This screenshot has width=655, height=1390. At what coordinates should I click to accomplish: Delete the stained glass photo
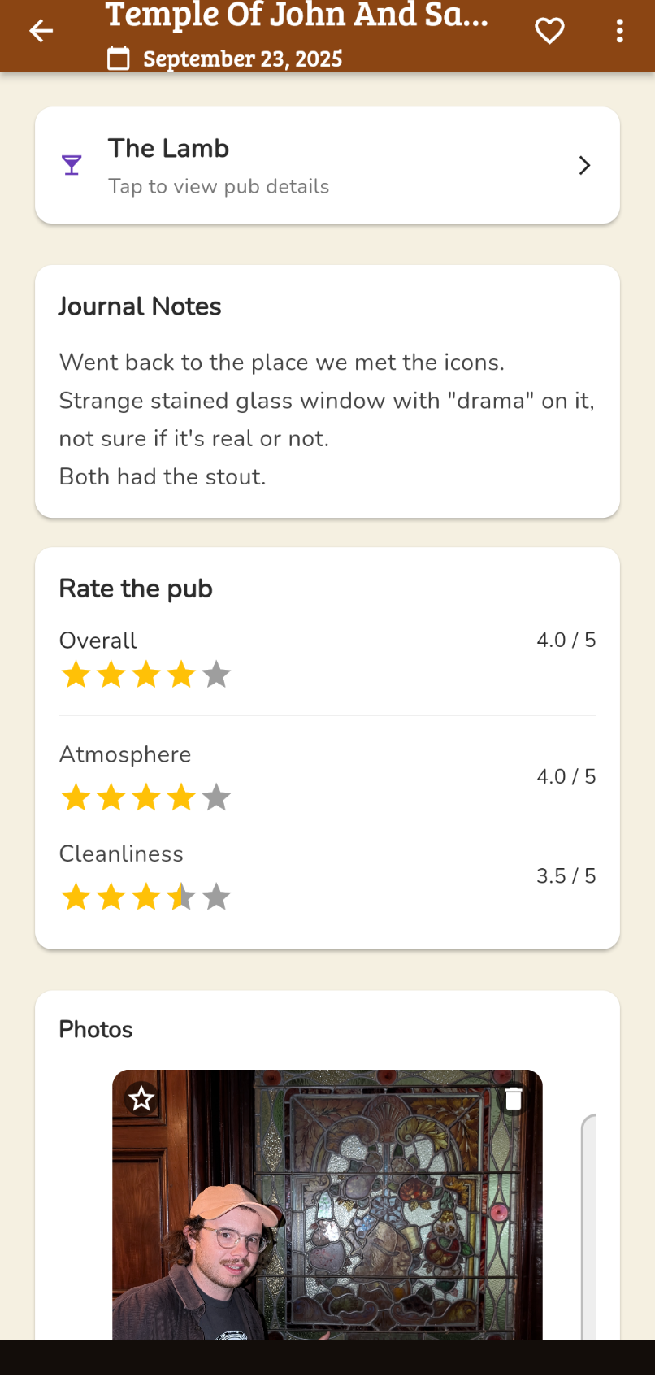(514, 1099)
